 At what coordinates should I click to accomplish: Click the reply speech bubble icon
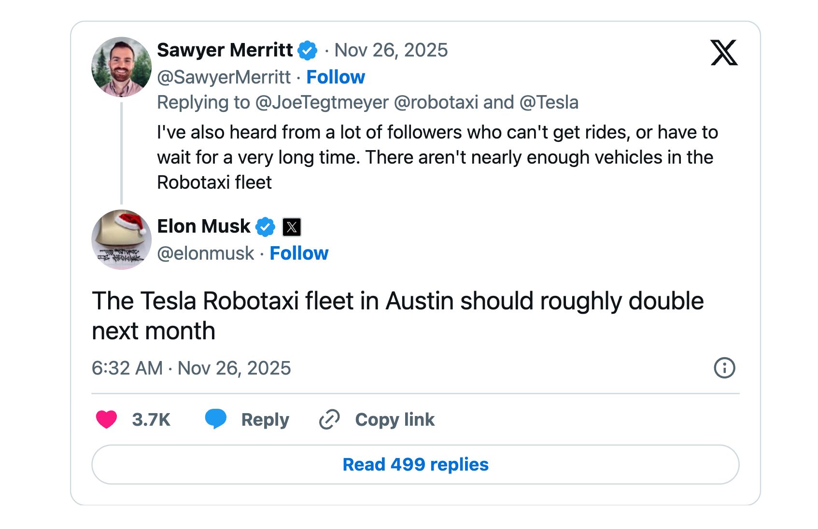pos(215,419)
